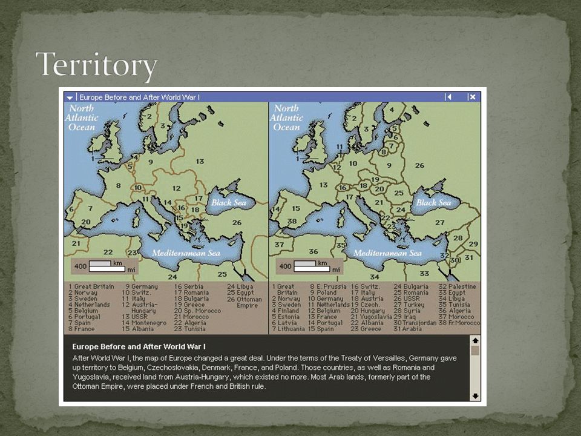Click legend entry '31 Arabia'
This screenshot has width=581, height=436.
coord(407,329)
